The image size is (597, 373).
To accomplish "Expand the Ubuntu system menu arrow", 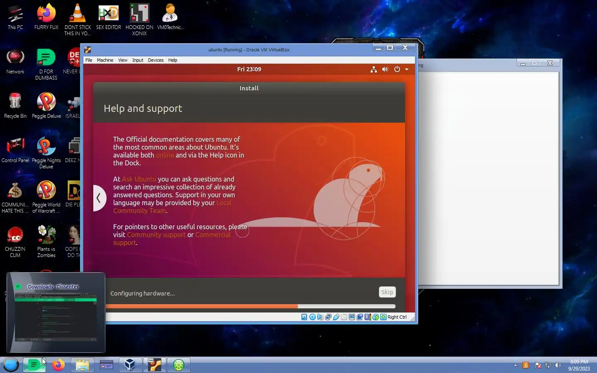I will [407, 69].
